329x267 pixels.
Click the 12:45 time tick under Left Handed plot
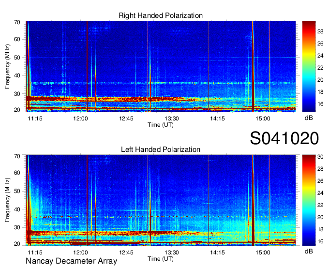pyautogui.click(x=126, y=252)
